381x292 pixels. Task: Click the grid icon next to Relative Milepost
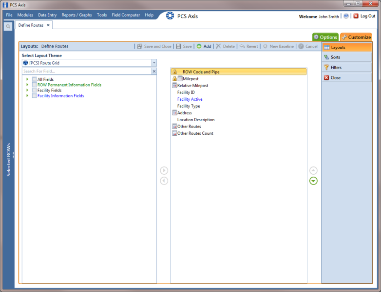click(174, 86)
